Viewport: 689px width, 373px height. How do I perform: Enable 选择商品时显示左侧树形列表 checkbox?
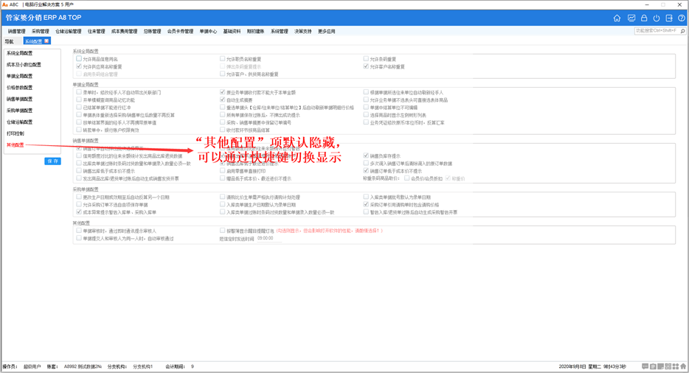(366, 115)
